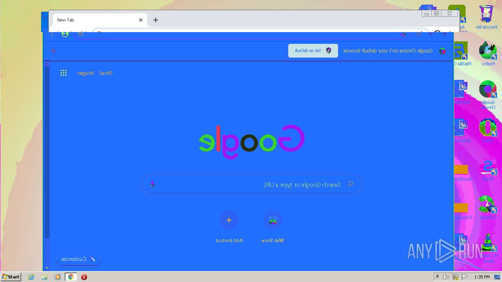The image size is (502, 282).
Task: Click the Google logo doodle
Action: pyautogui.click(x=251, y=141)
